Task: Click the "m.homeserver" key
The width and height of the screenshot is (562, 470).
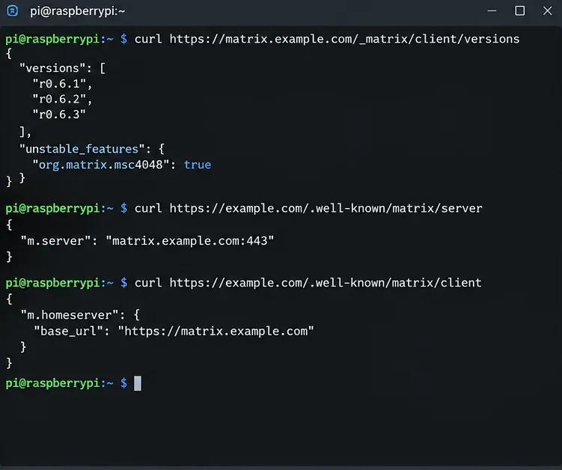Action: (69, 315)
